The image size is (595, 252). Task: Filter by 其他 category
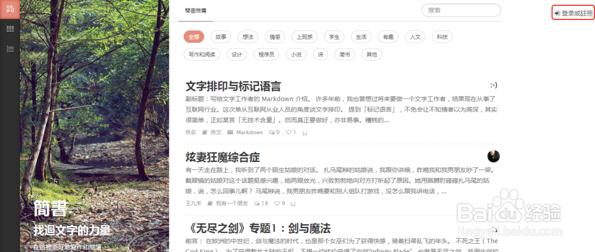(x=371, y=54)
